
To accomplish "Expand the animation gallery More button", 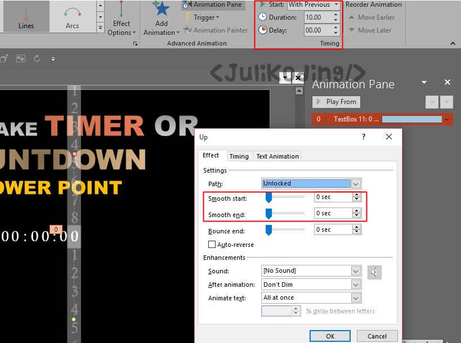I will tap(100, 28).
